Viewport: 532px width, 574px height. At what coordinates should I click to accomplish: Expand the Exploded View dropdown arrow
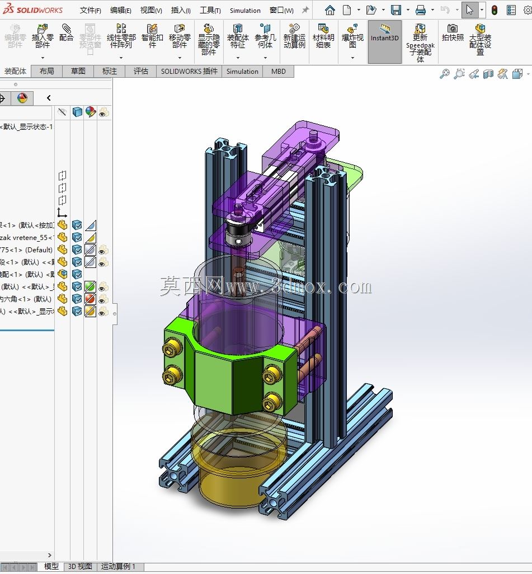[x=352, y=58]
